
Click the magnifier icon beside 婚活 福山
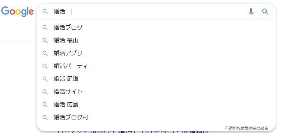[45, 41]
